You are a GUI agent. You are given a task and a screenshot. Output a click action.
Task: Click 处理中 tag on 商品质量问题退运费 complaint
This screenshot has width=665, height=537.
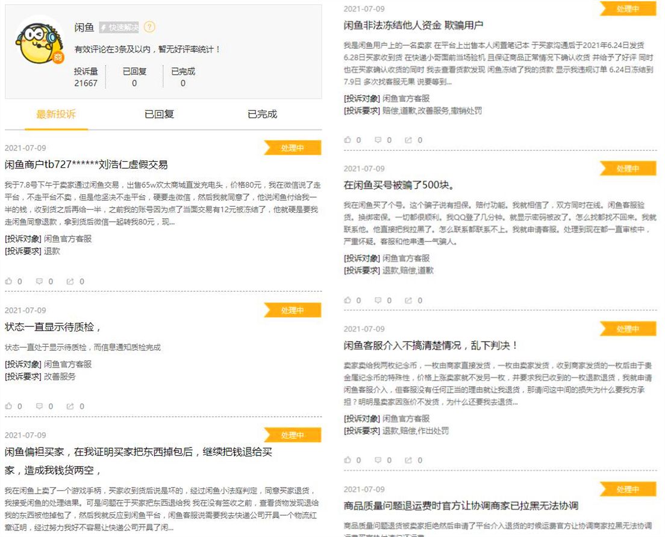coord(628,489)
